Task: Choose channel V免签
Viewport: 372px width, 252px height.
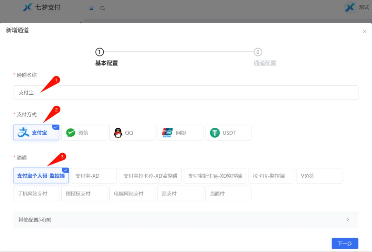Action: [x=319, y=176]
